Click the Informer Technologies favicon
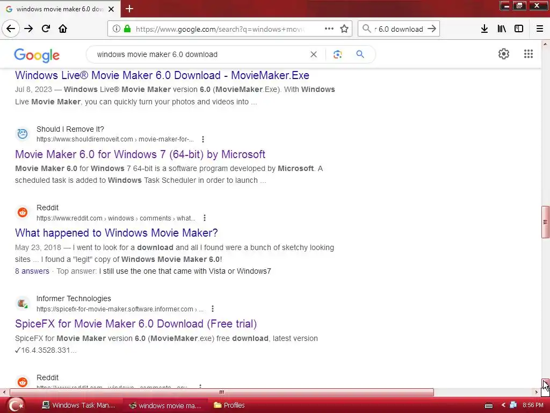 click(x=23, y=303)
